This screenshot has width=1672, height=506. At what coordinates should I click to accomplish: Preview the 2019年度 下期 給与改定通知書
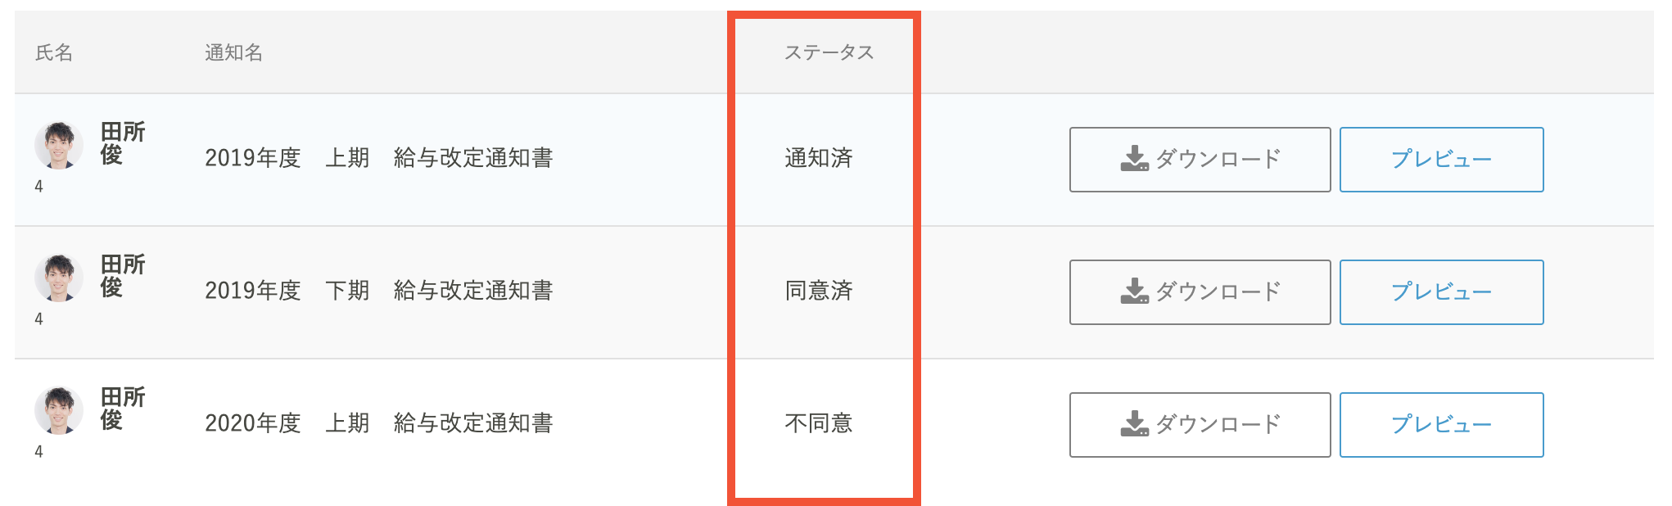pyautogui.click(x=1441, y=292)
